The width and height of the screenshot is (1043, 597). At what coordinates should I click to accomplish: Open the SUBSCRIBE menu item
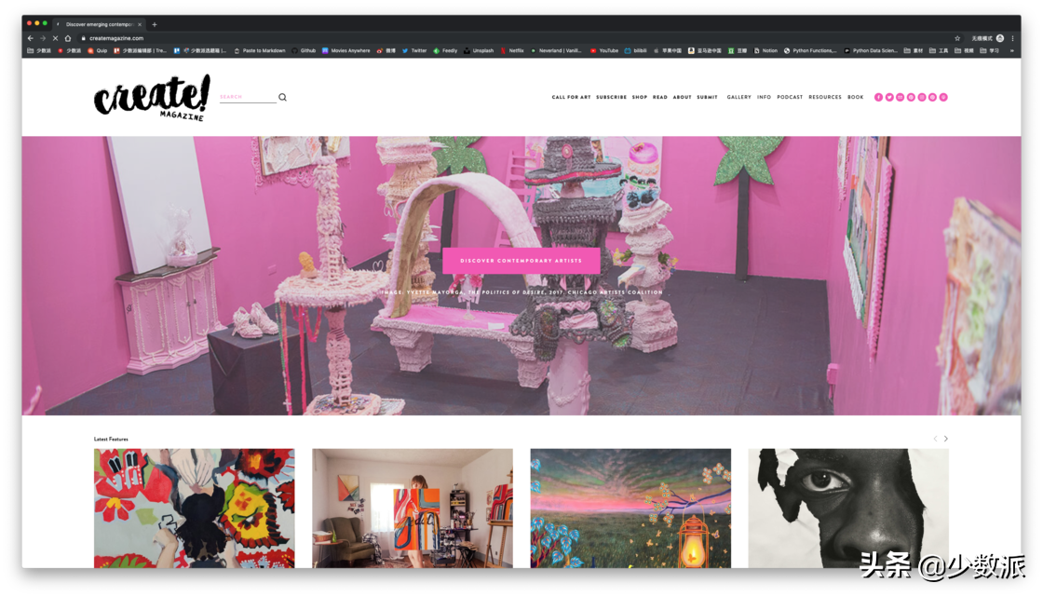point(611,97)
